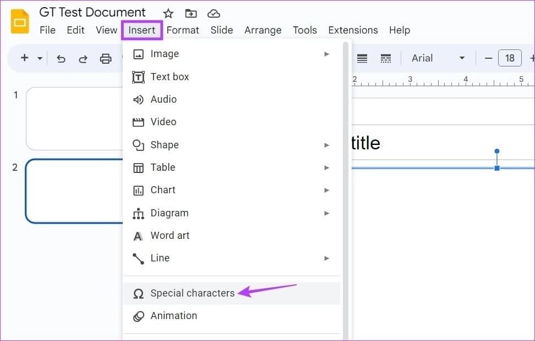This screenshot has height=341, width=535.
Task: Open the Format menu
Action: (183, 30)
